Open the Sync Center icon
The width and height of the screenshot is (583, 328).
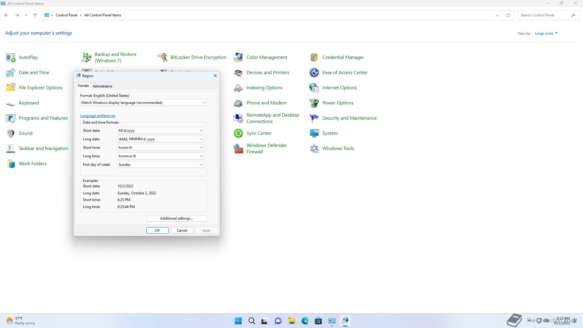pos(238,133)
